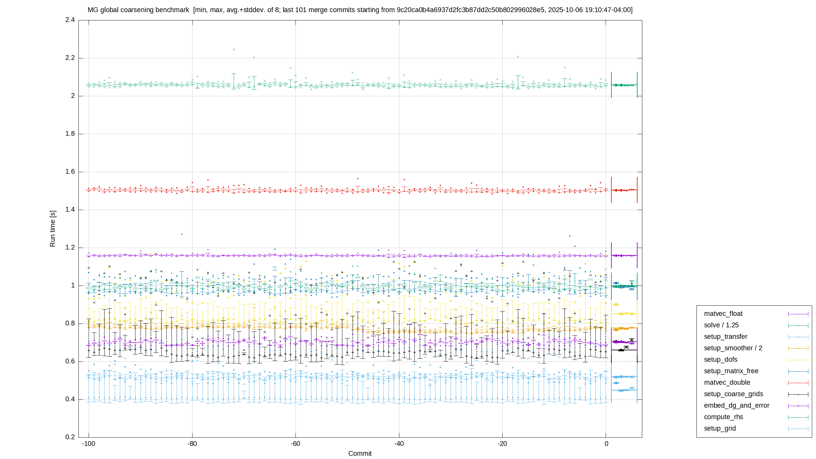The height and width of the screenshot is (459, 816).
Task: Click the Commit x-axis label
Action: tap(360, 454)
